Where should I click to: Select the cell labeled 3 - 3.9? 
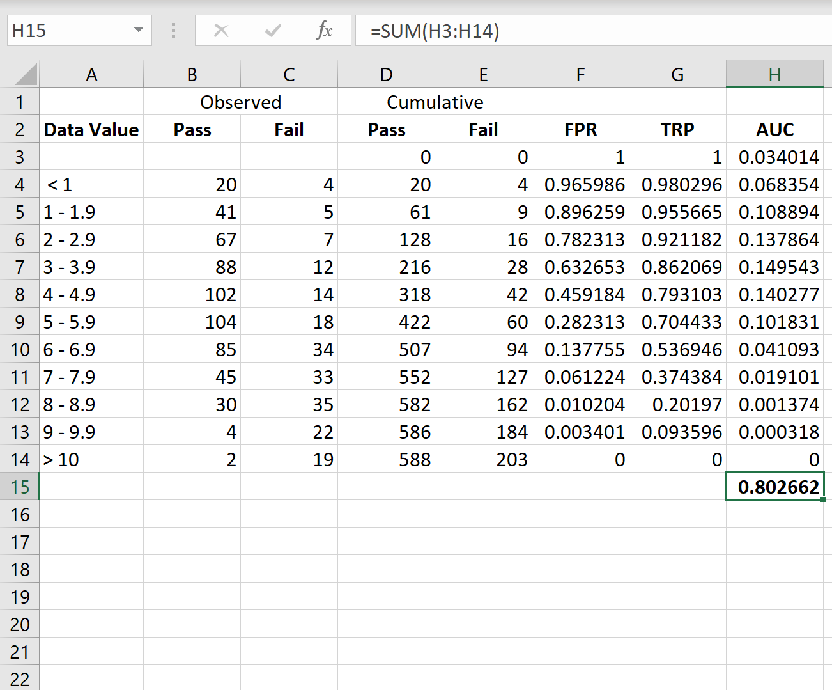(x=91, y=267)
